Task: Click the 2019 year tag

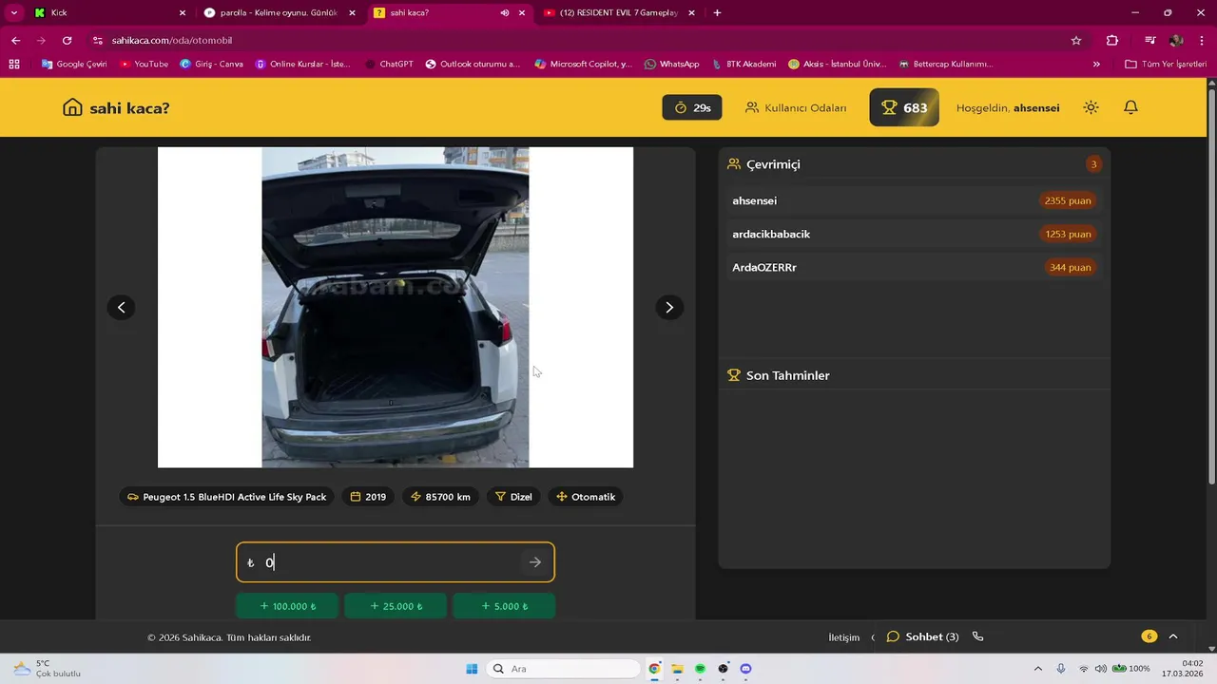Action: coord(368,497)
